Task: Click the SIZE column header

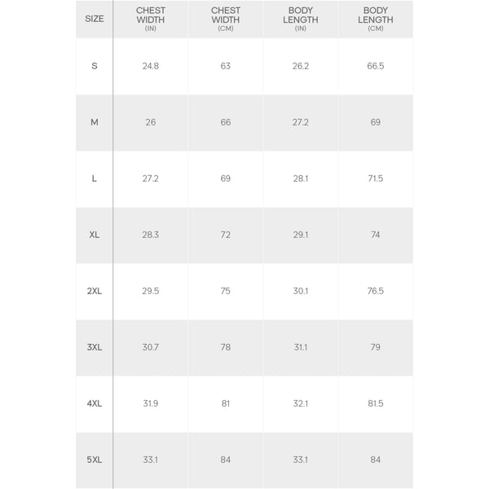Action: (95, 19)
